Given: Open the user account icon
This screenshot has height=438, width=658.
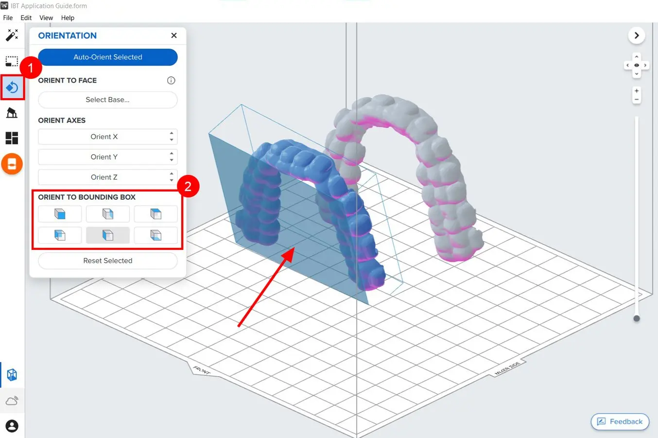Looking at the screenshot, I should point(12,426).
